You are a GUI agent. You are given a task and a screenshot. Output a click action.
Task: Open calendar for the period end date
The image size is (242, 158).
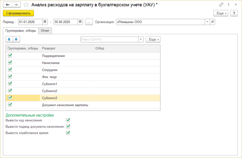[x=80, y=22]
